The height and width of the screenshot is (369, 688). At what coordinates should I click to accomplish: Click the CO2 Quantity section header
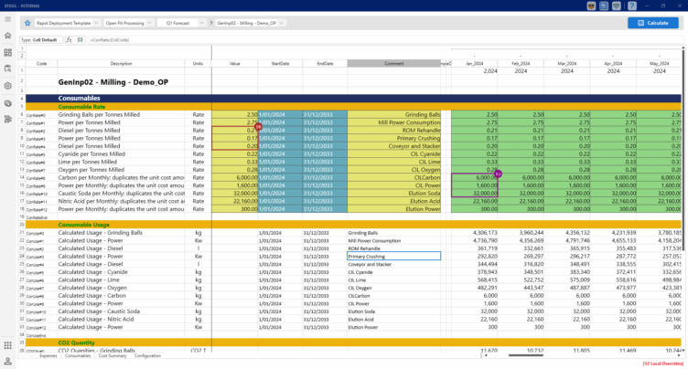coord(76,343)
